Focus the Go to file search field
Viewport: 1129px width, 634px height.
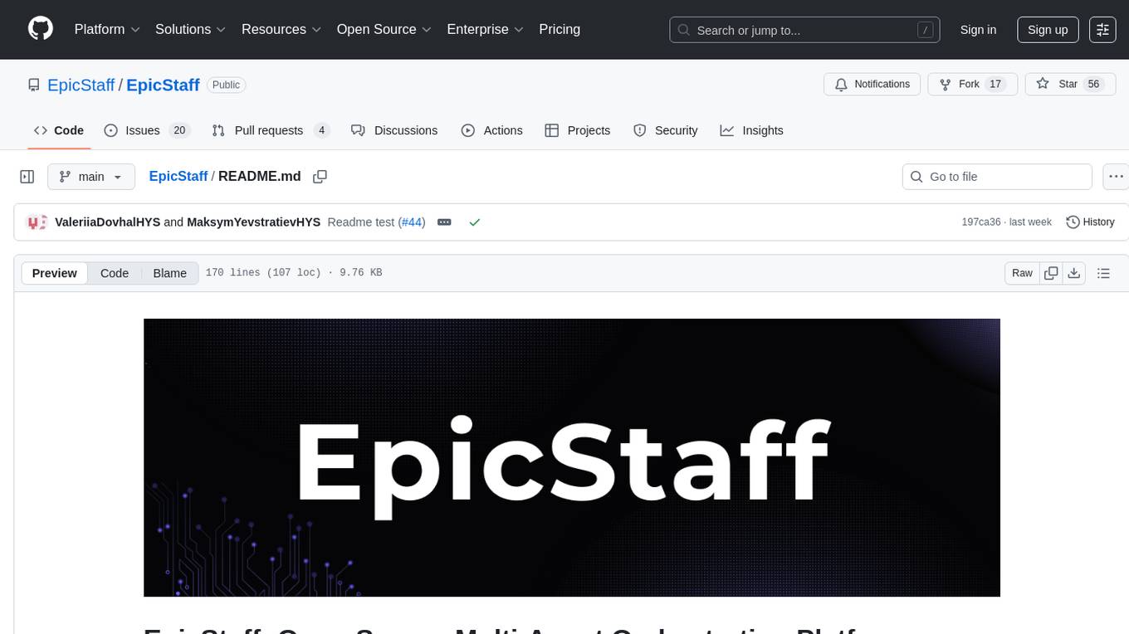pos(997,177)
